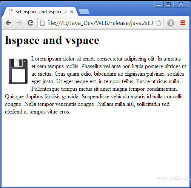Maximize the browser window
191x188 pixels.
click(x=168, y=5)
